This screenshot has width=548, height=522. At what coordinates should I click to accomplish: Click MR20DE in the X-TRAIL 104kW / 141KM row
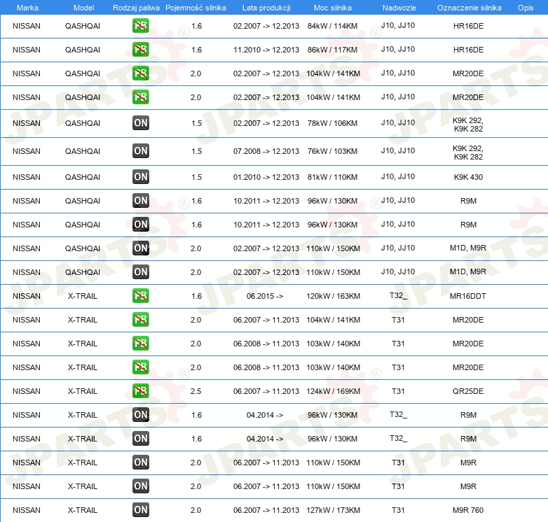(x=468, y=320)
